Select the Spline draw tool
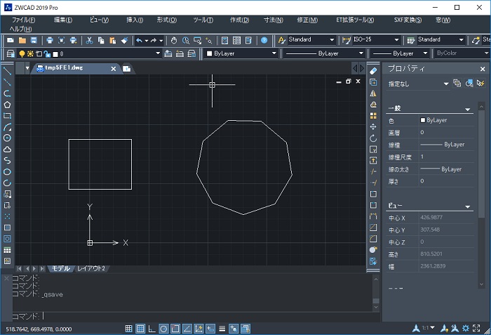 7,161
